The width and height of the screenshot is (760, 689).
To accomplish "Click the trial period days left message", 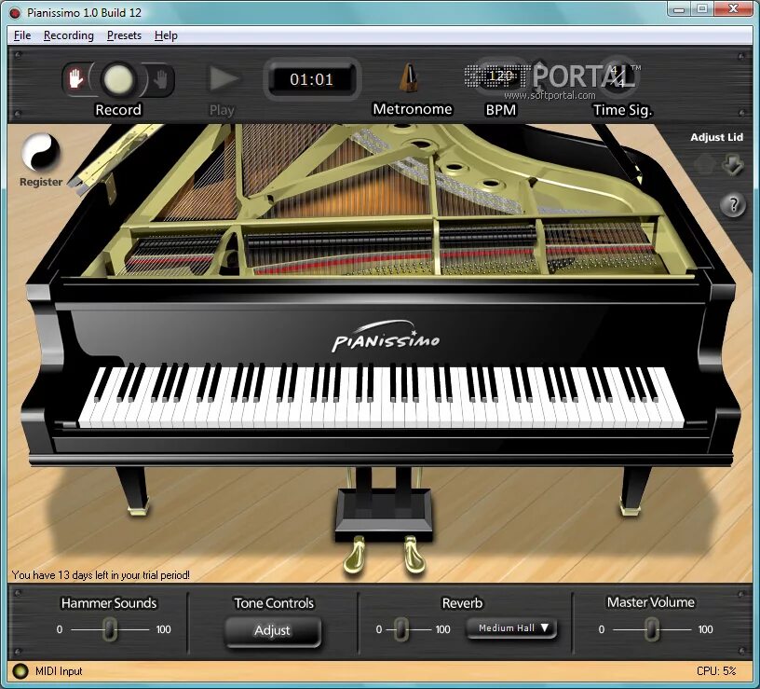I will coord(101,575).
